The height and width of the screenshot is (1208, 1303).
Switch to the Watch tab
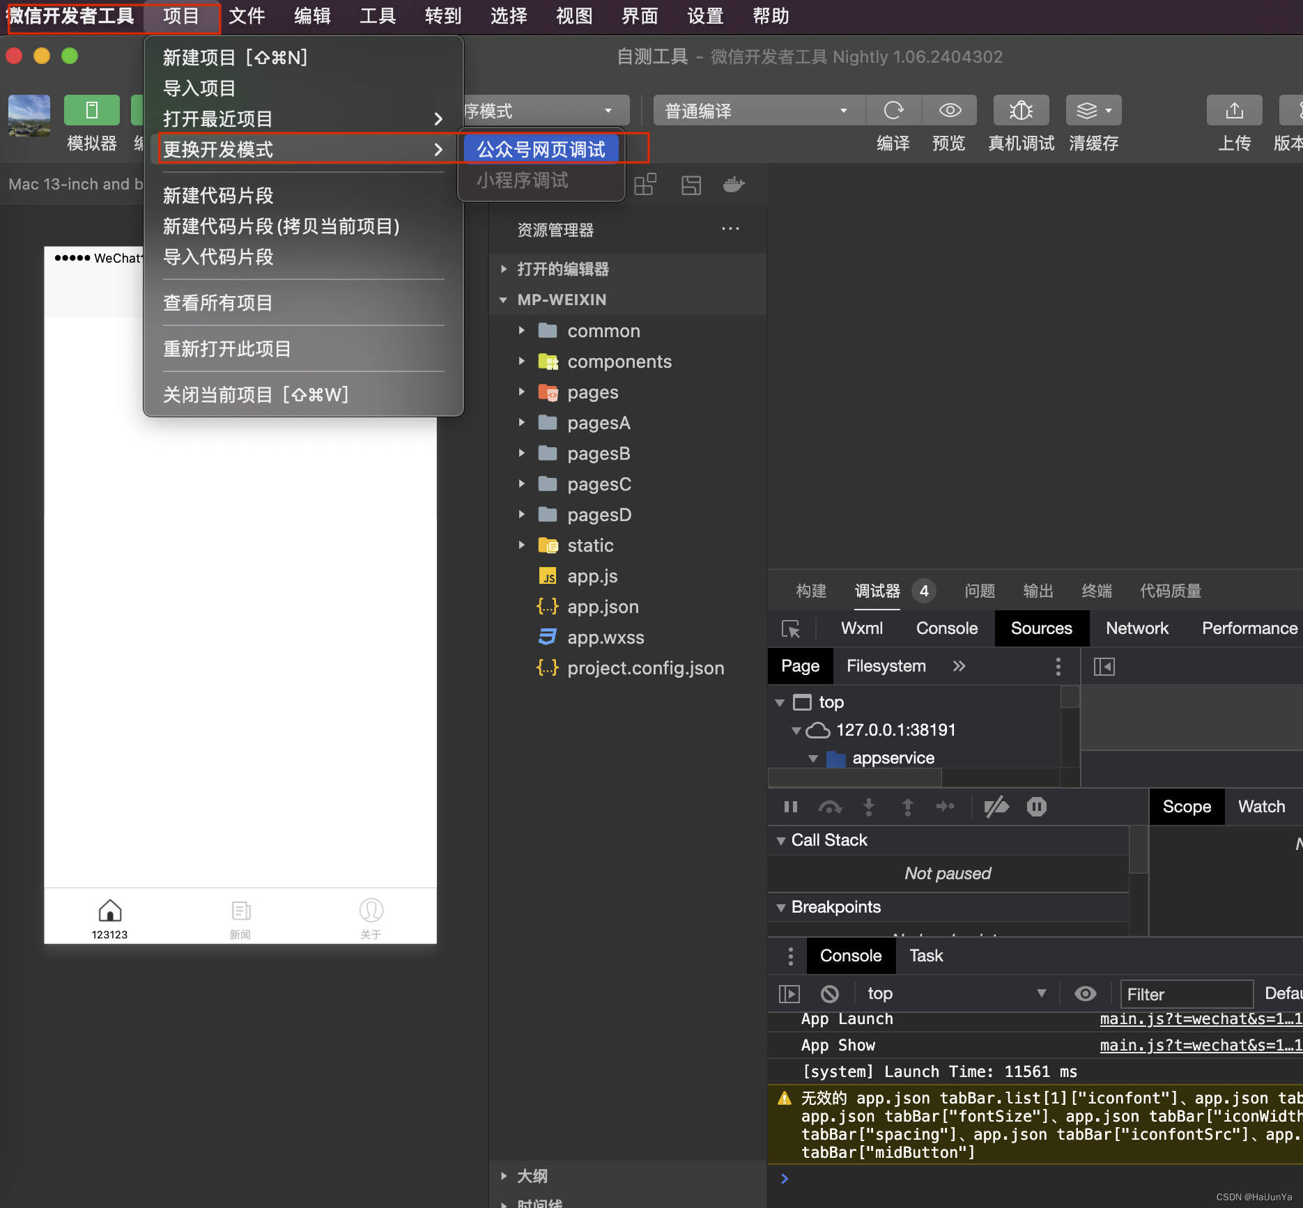1261,807
